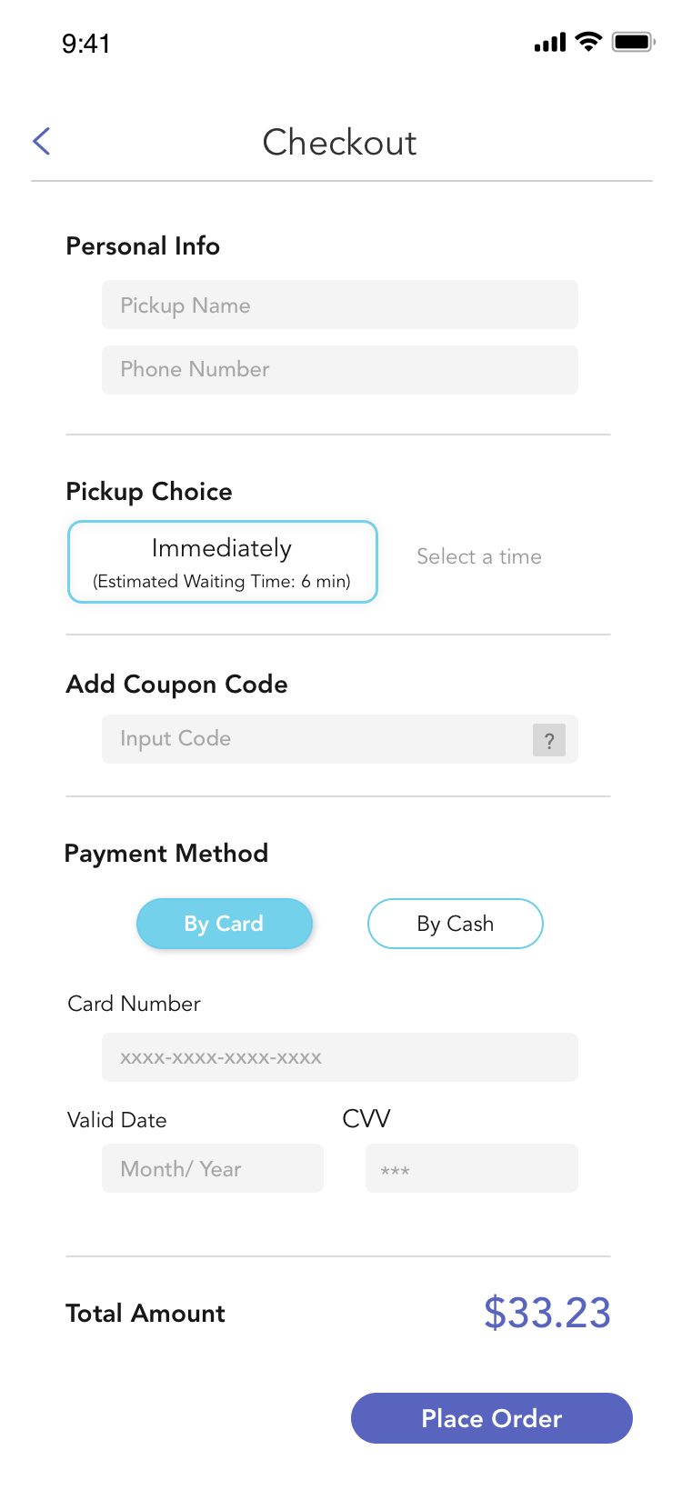Tap the cellular signal bars icon
Screen dimensions: 682x1500
point(549,43)
